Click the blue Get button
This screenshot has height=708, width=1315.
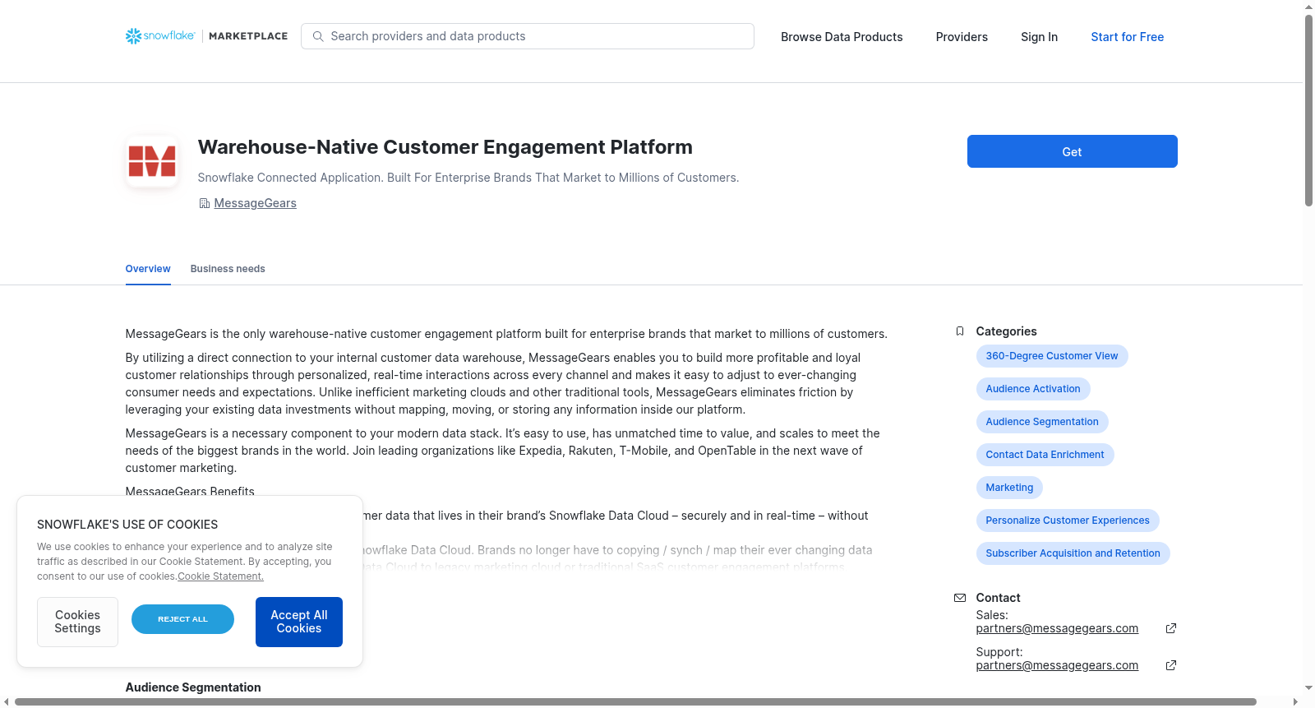[1072, 151]
